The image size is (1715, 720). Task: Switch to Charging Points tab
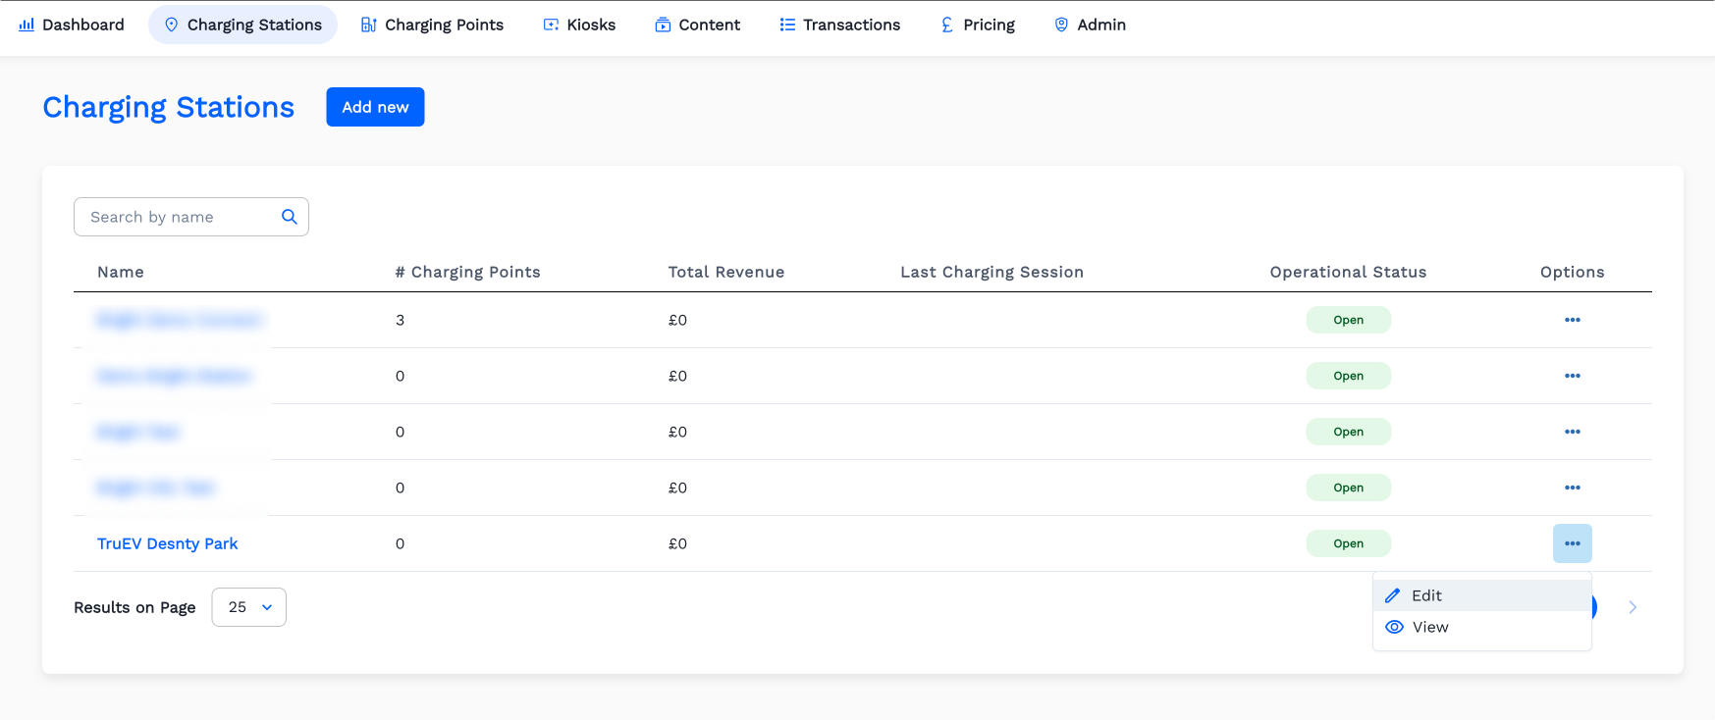[x=432, y=25]
